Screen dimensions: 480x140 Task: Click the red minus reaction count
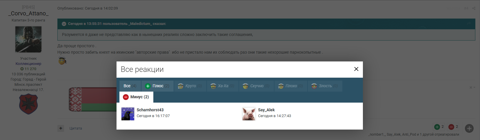pos(453,127)
